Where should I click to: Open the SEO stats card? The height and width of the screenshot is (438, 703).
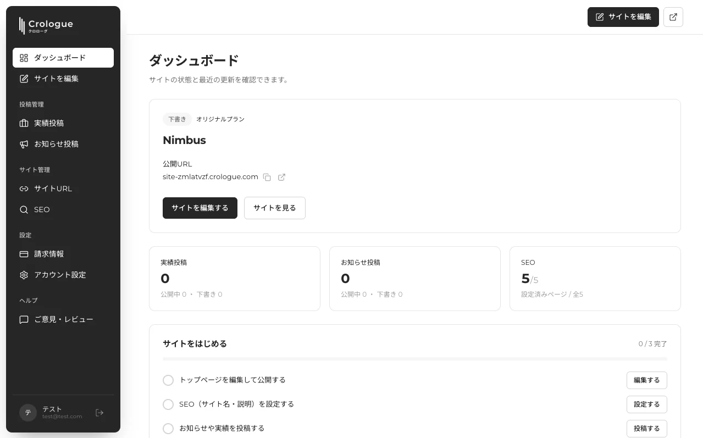tap(595, 279)
